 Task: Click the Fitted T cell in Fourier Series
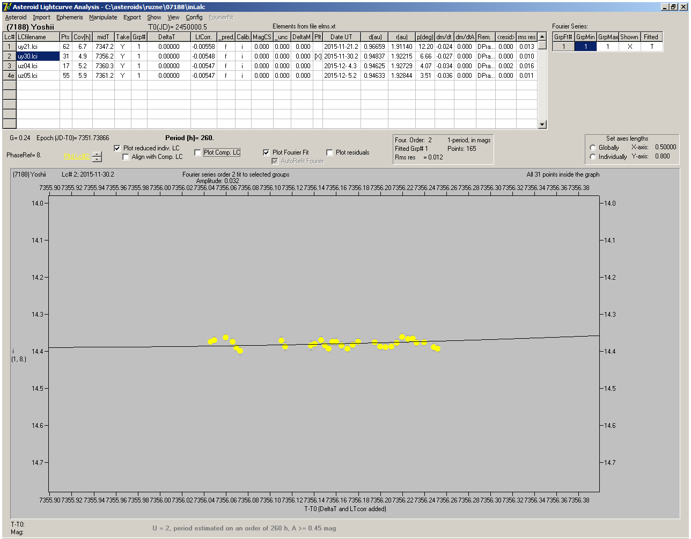coord(651,47)
